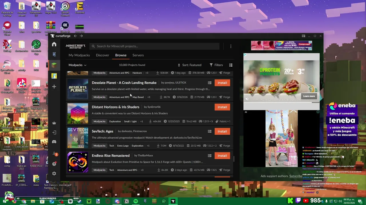Expand +3 more tags on Endless Rise Remastered
The width and height of the screenshot is (366, 205).
[142, 170]
